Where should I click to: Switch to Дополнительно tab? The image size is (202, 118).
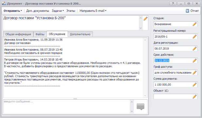(x=80, y=34)
